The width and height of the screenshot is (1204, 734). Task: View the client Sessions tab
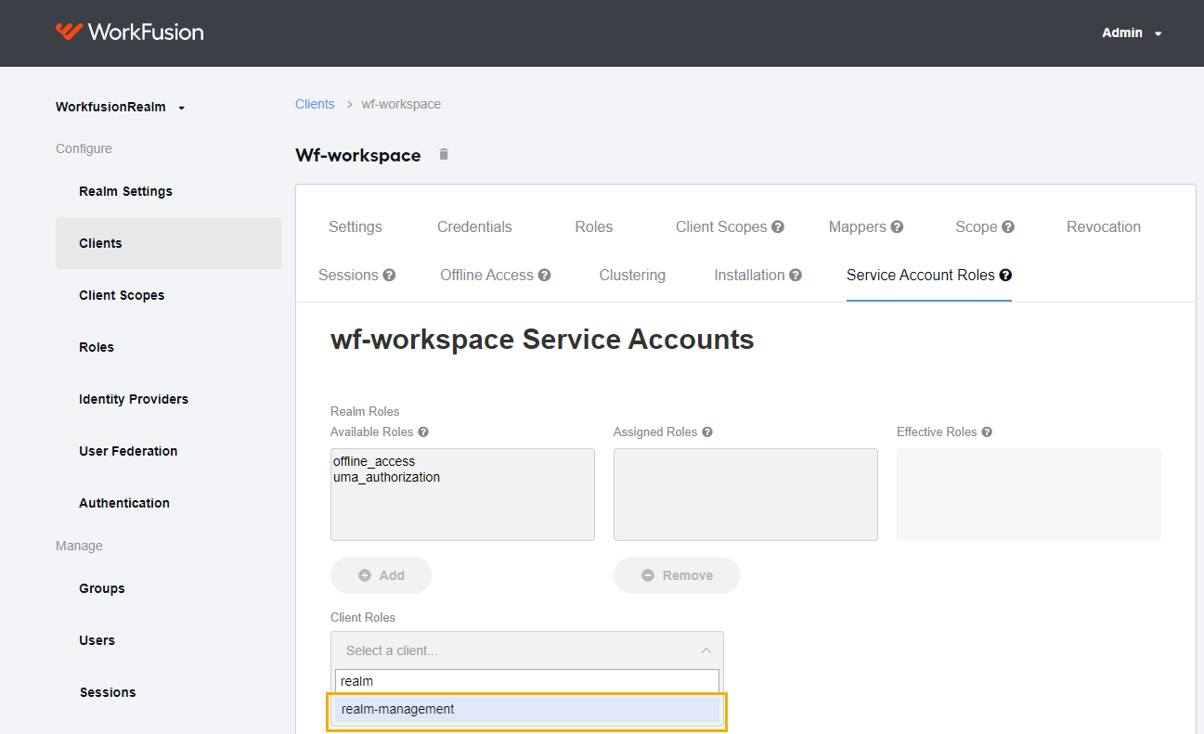348,275
